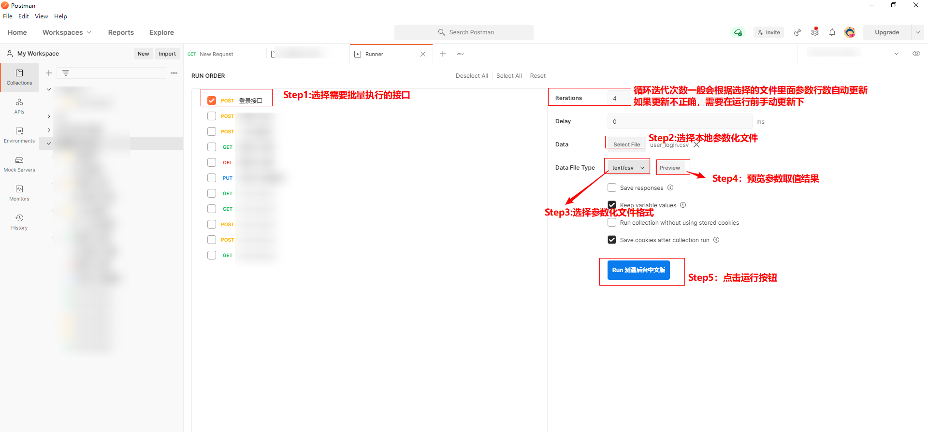The image size is (928, 432).
Task: Check the DEL request checkbox
Action: click(212, 162)
